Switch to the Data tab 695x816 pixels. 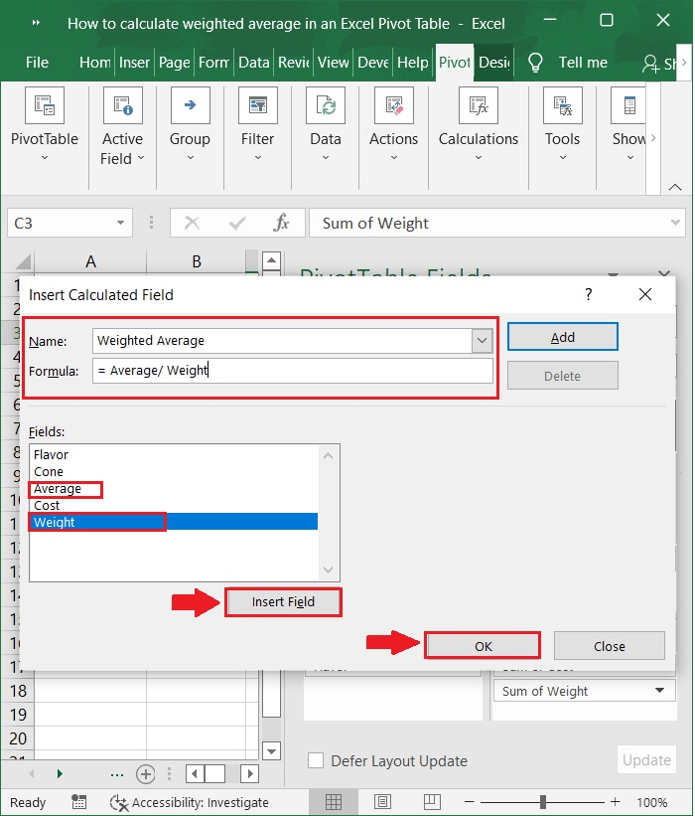point(253,63)
